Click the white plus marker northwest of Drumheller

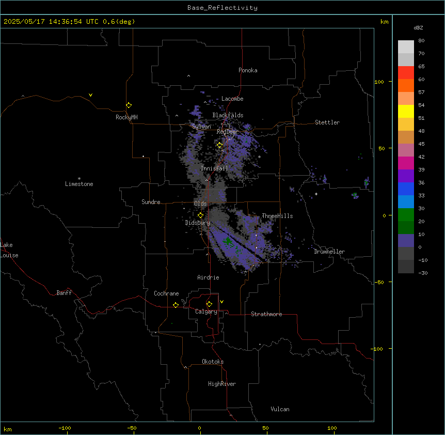pyautogui.click(x=316, y=194)
